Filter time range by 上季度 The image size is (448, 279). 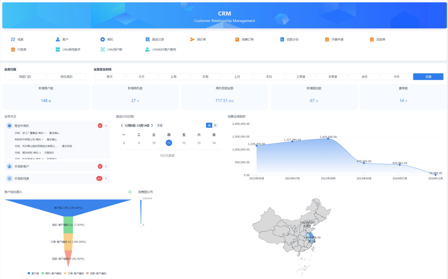pos(301,76)
